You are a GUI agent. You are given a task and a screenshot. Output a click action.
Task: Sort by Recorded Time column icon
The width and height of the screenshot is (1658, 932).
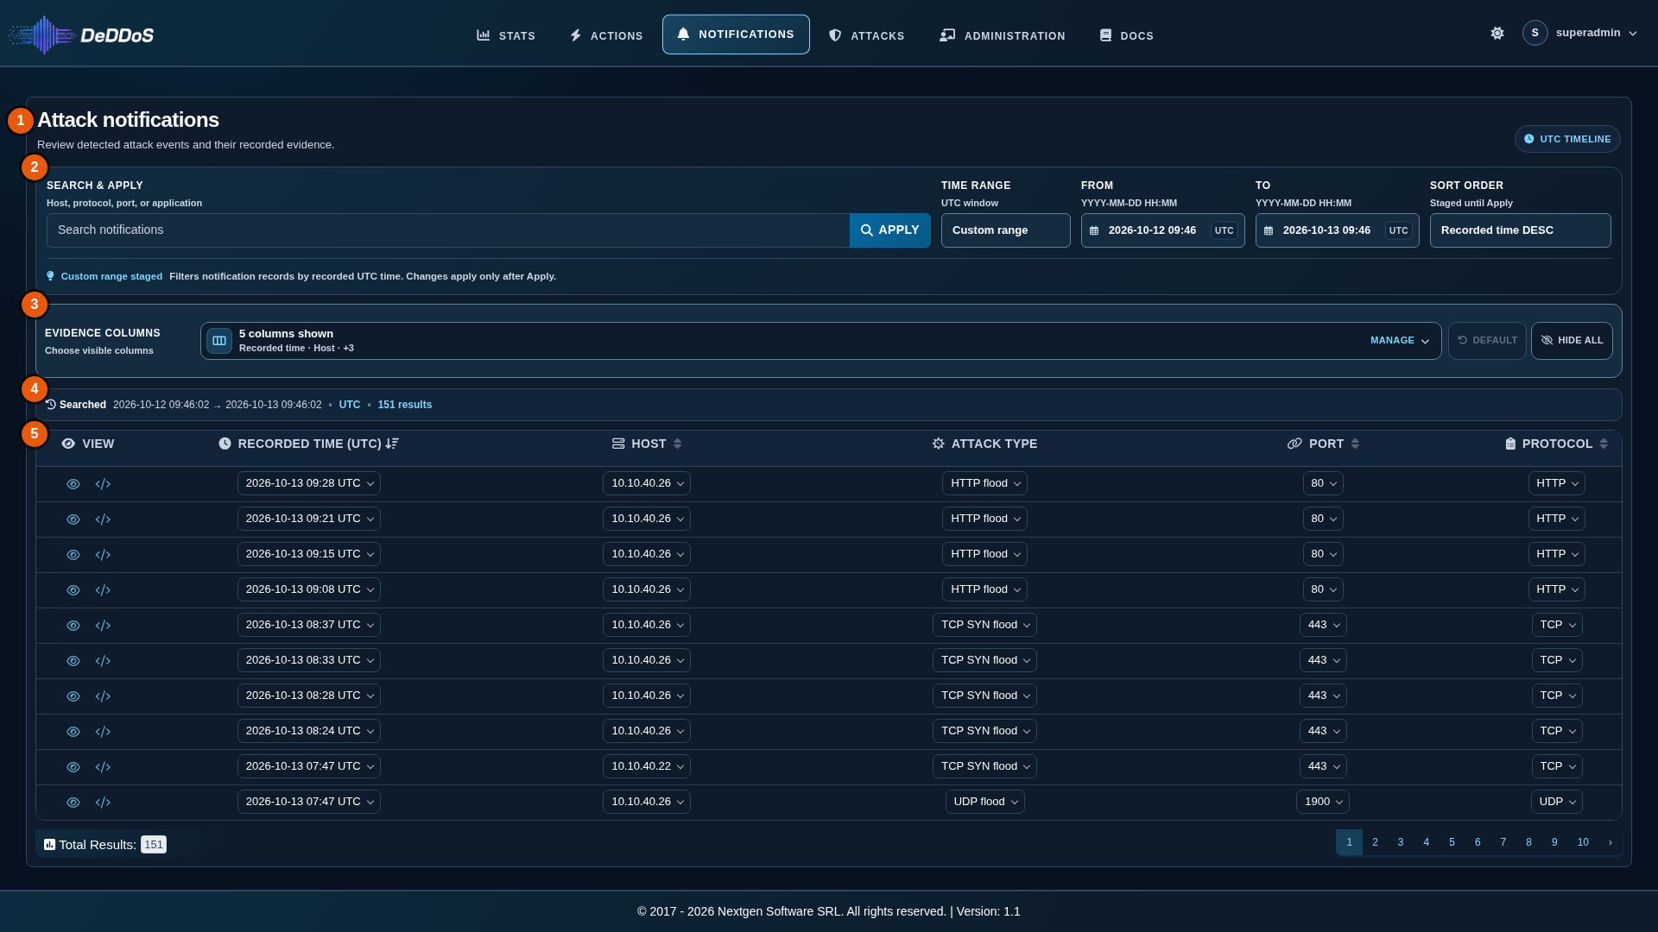[392, 444]
